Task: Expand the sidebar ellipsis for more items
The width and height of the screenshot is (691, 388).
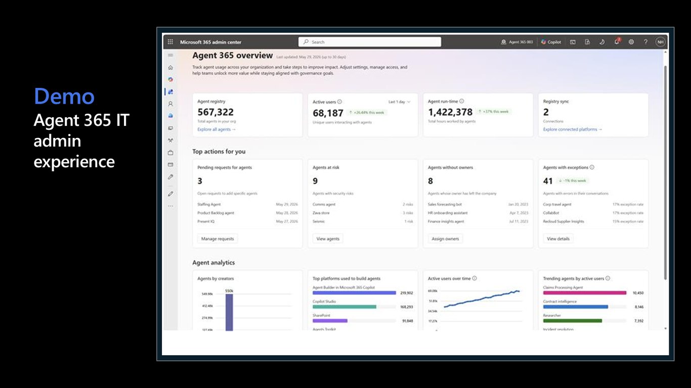Action: [170, 206]
